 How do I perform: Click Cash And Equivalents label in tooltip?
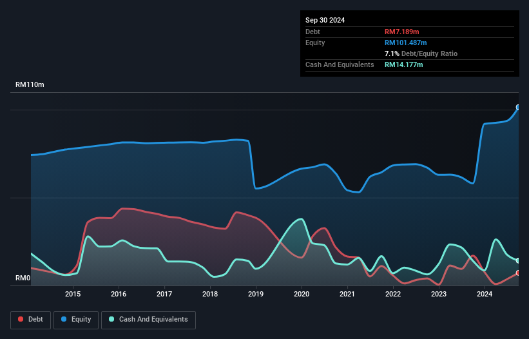tap(340, 64)
